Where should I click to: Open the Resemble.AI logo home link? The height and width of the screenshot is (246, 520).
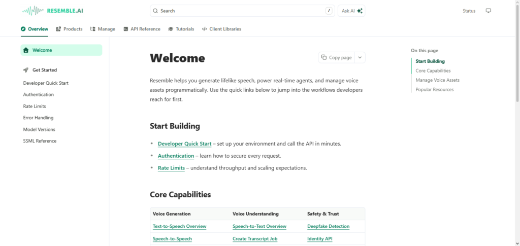[x=52, y=11]
